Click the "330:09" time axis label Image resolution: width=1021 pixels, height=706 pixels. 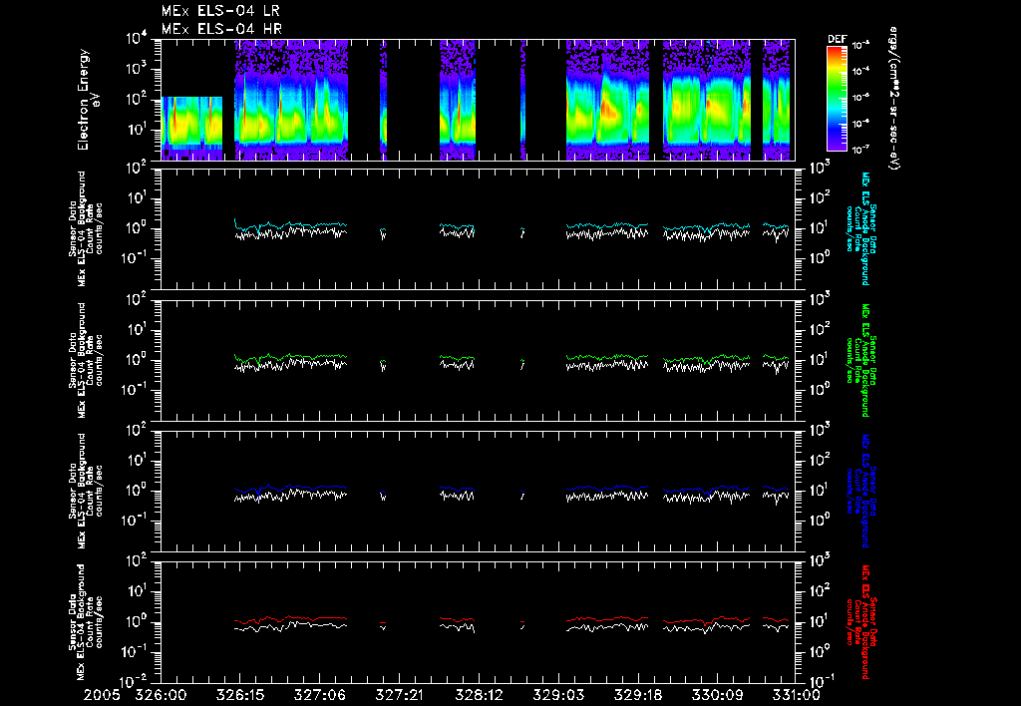(718, 695)
